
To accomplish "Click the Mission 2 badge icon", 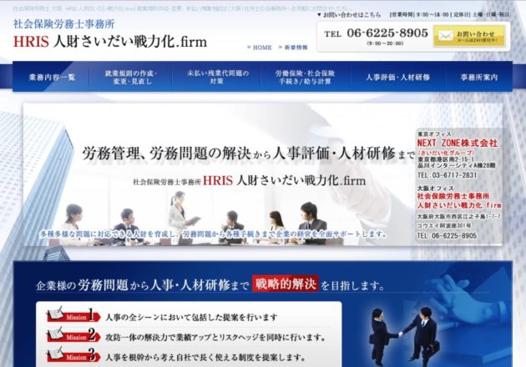I will tap(73, 335).
